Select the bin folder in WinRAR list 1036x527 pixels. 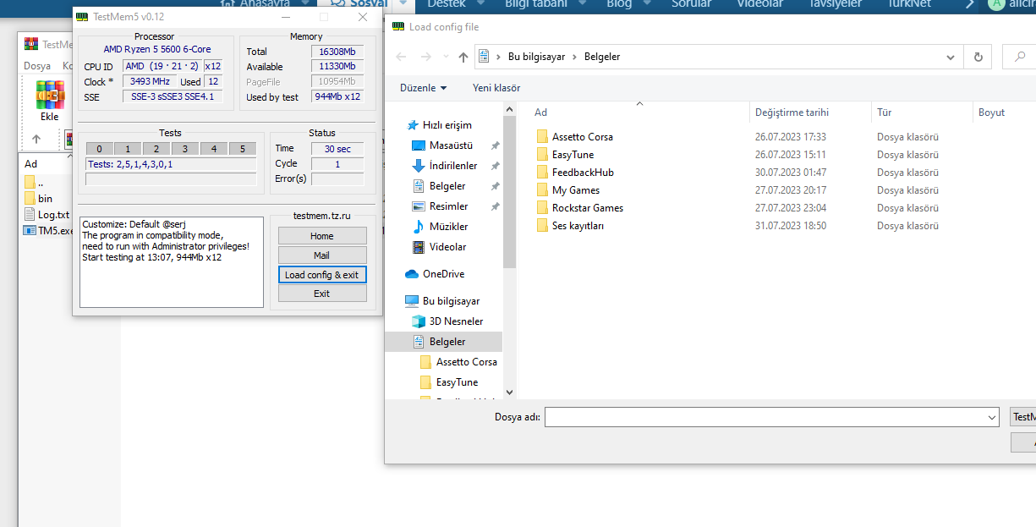pyautogui.click(x=45, y=199)
